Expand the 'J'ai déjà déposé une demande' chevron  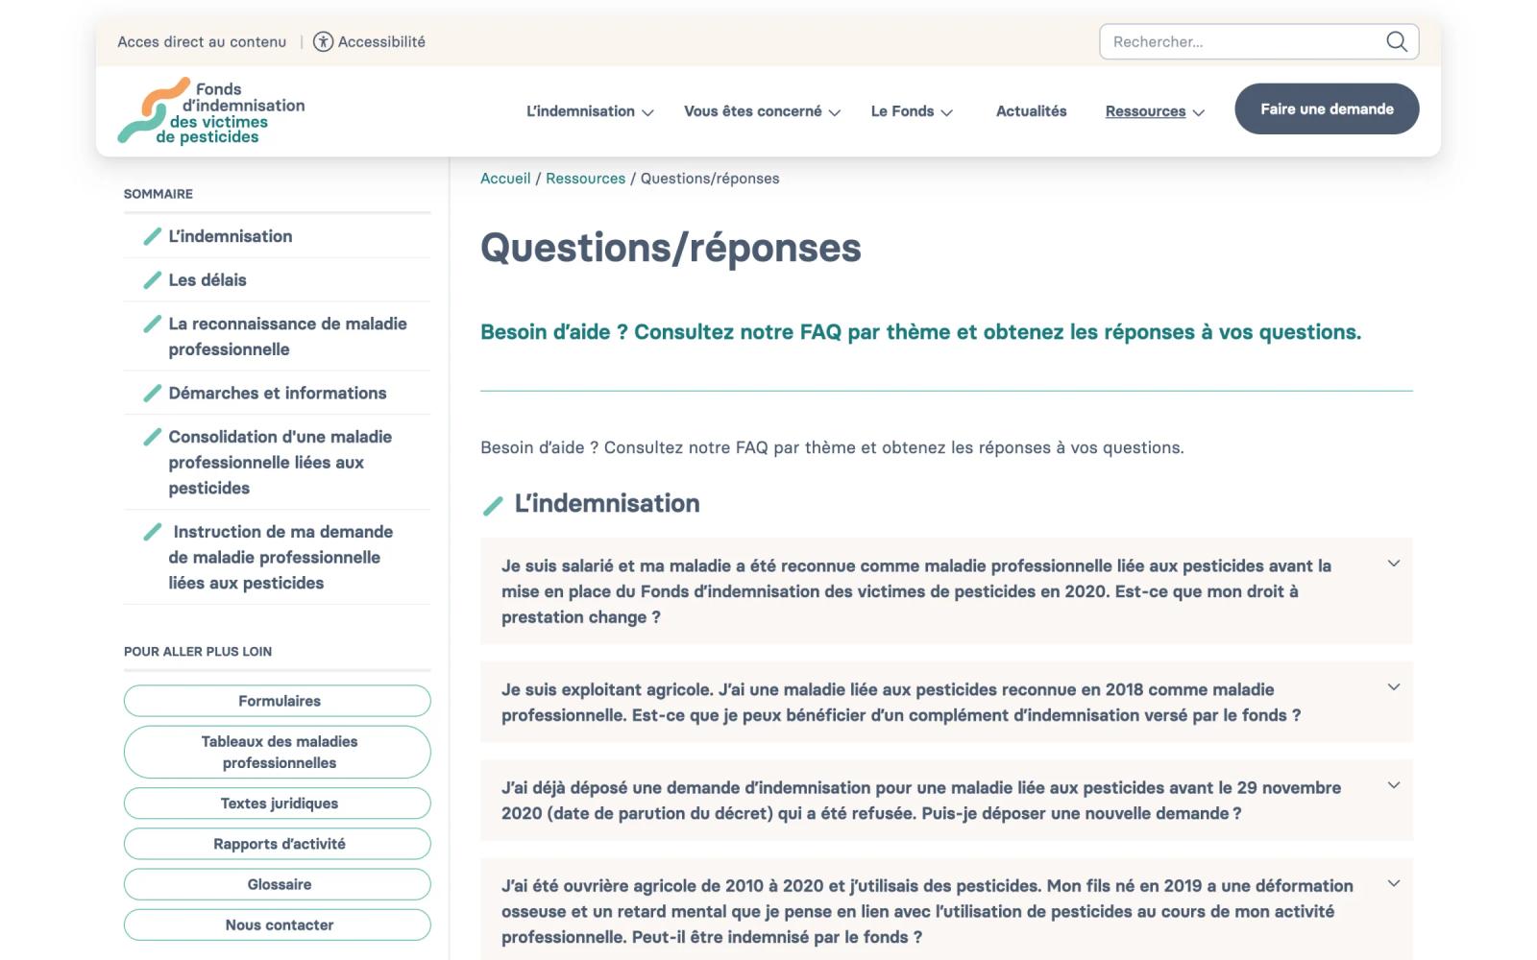pyautogui.click(x=1394, y=785)
